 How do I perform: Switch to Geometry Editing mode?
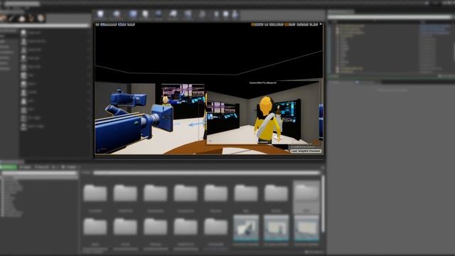[41, 18]
